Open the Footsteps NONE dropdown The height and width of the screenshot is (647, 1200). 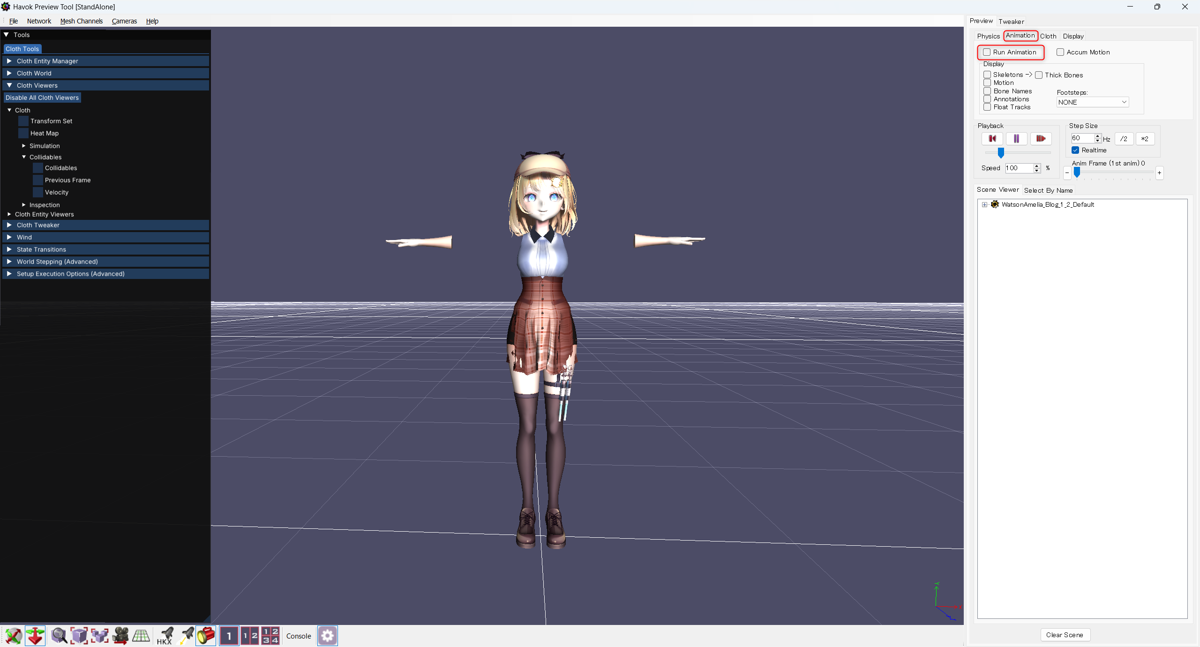(1093, 102)
